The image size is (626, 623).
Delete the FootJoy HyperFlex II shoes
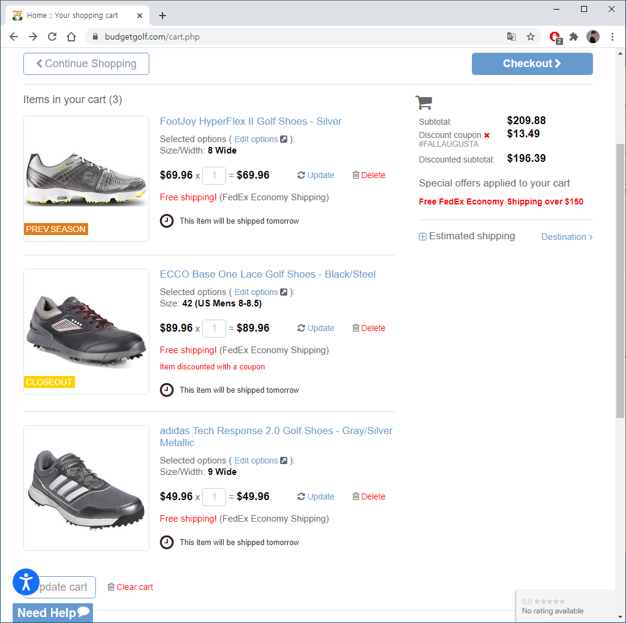point(369,175)
